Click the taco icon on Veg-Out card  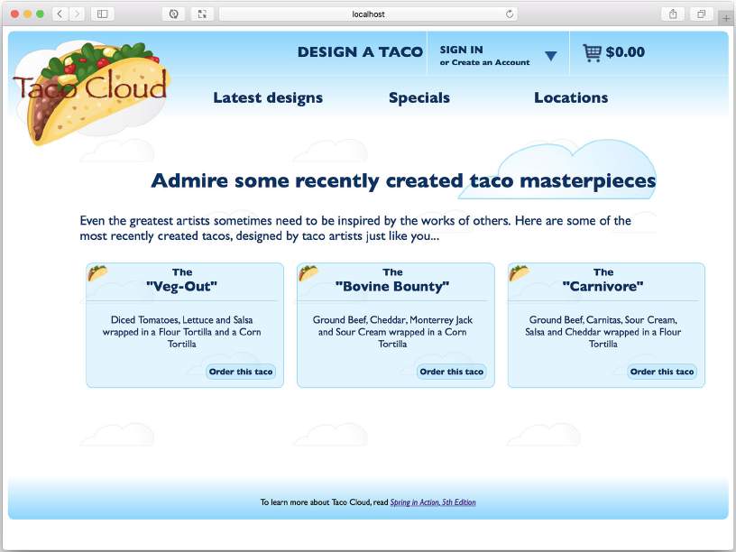[x=97, y=272]
